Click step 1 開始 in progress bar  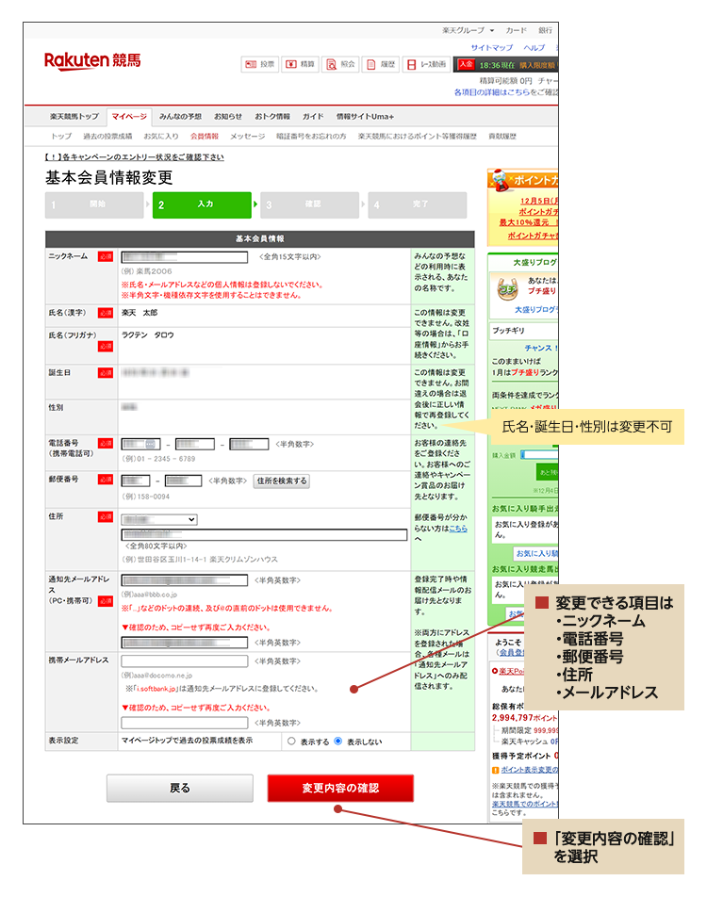94,204
